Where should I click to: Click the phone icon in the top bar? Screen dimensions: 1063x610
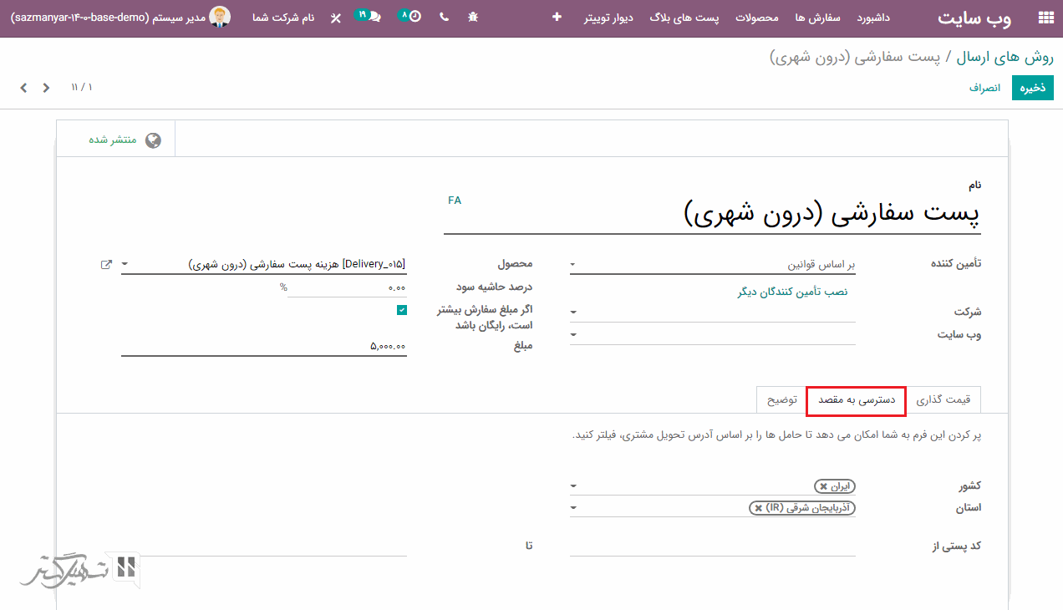pos(443,18)
